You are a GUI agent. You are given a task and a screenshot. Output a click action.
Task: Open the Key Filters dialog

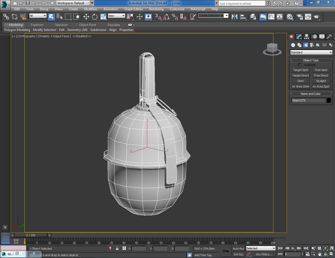(x=264, y=254)
